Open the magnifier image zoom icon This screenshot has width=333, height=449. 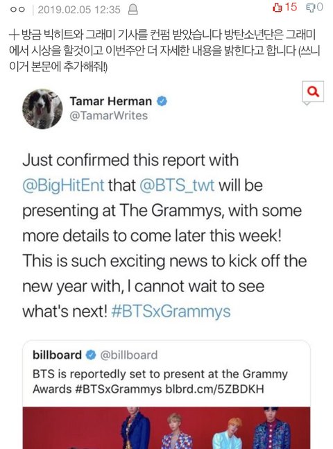tap(313, 92)
